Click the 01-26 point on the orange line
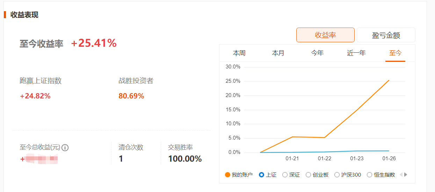Image resolution: width=435 pixels, height=192 pixels. [389, 80]
